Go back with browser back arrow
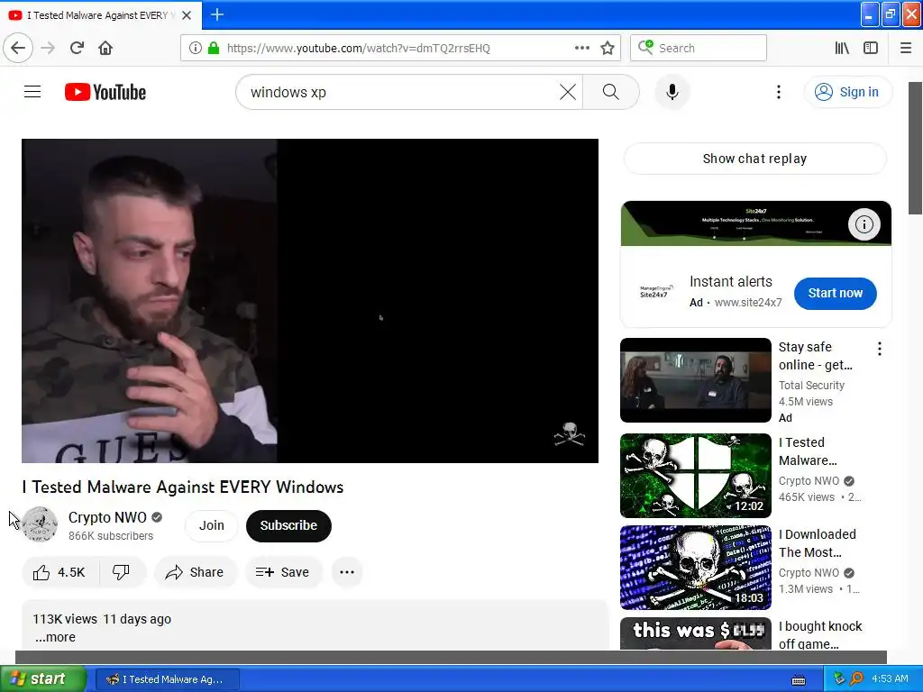Screen dimensions: 923x692 coord(18,48)
